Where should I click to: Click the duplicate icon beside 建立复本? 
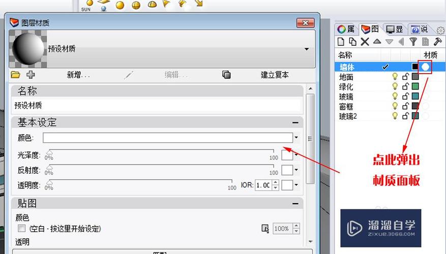(226, 75)
